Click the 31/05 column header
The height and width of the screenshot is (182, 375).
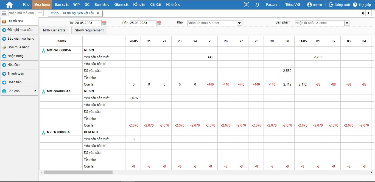click(302, 41)
